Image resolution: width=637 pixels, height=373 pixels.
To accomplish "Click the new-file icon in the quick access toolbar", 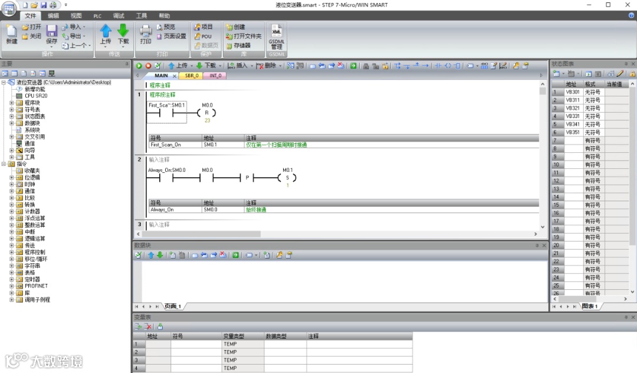I will (x=25, y=5).
